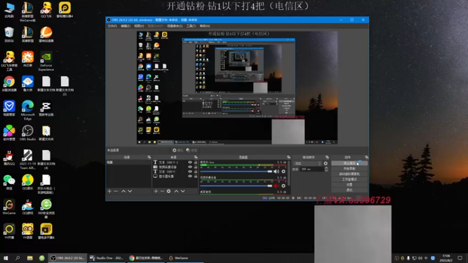This screenshot has width=468, height=263.
Task: Pop out the Audio Mixer dock panel
Action: tap(288, 157)
